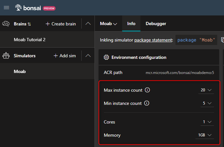224x147 pixels.
Task: Click the ACR path label
Action: pos(113,73)
